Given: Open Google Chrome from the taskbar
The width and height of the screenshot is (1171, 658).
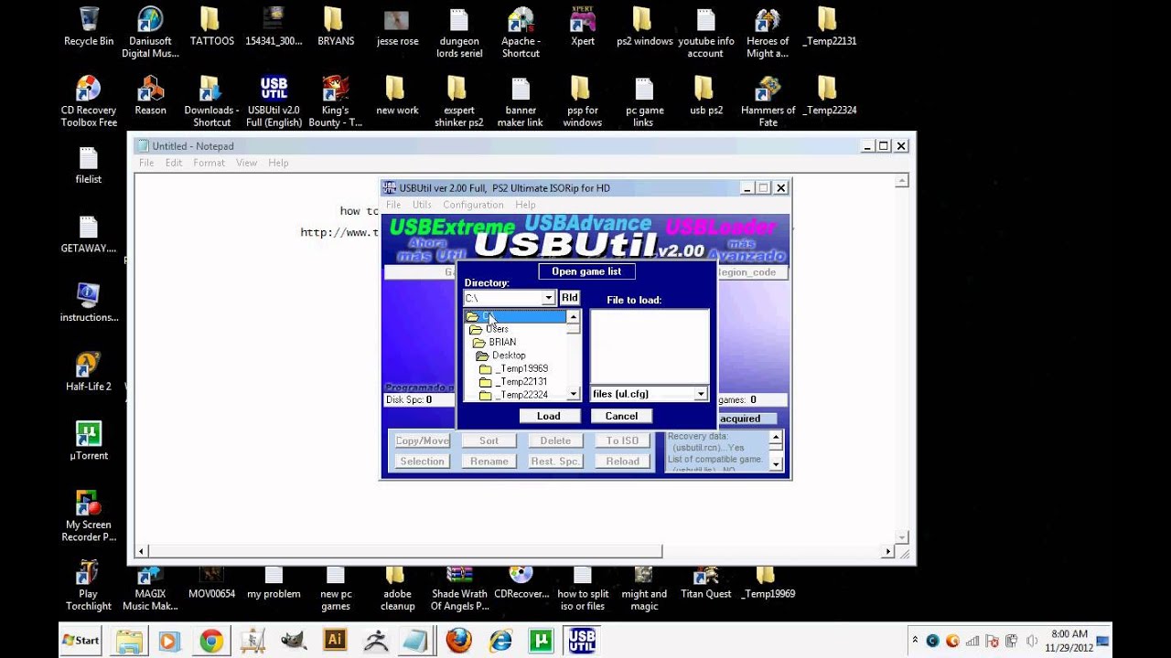Looking at the screenshot, I should pos(211,641).
